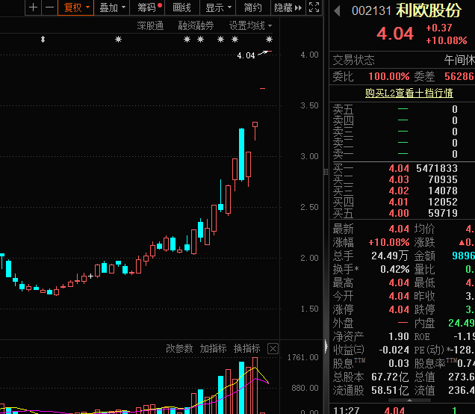Expand the 叠加 overlay dropdown
The height and width of the screenshot is (414, 475).
pos(112,7)
